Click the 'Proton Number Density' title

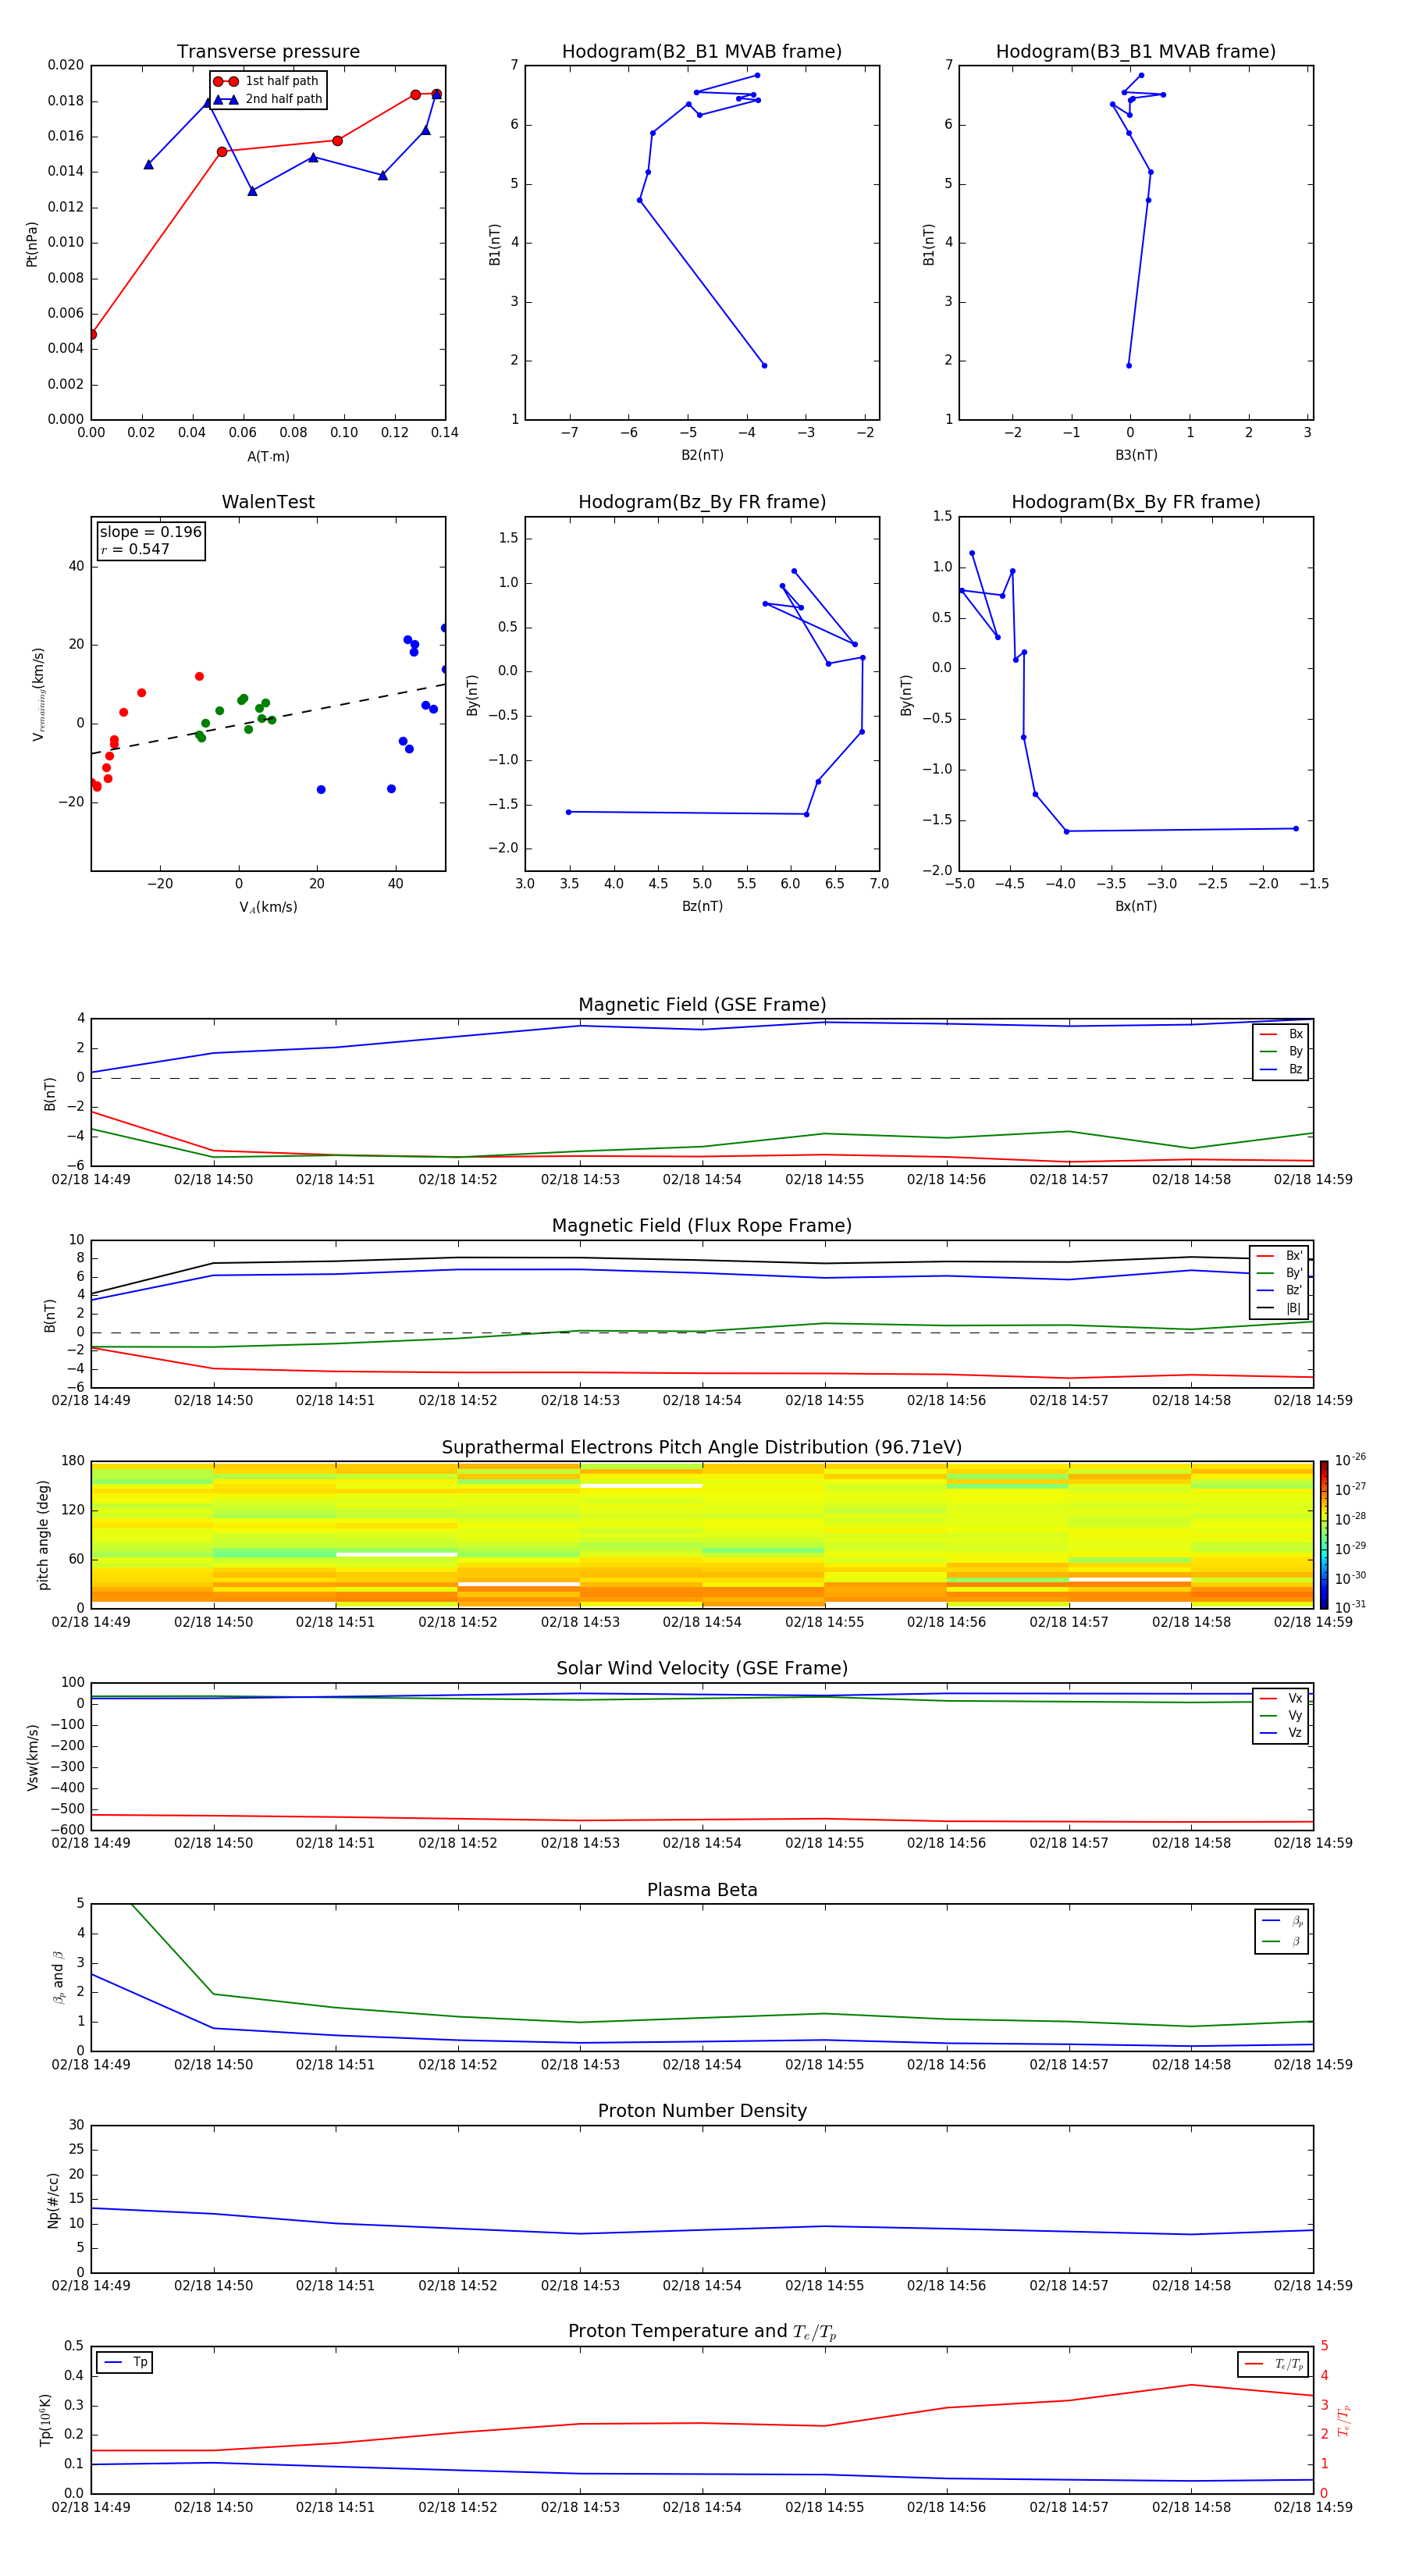pos(702,2111)
